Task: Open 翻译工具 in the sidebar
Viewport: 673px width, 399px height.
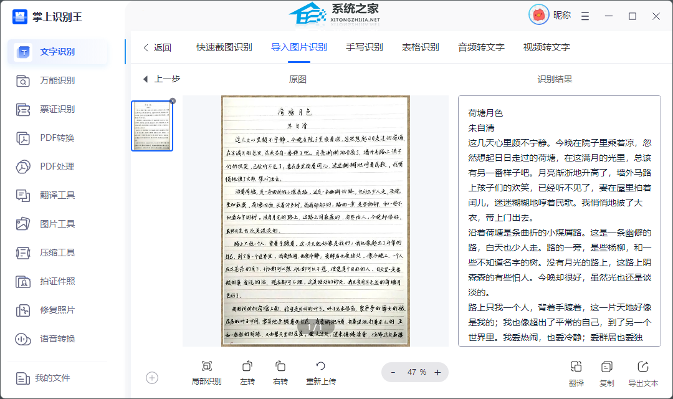Action: 57,195
